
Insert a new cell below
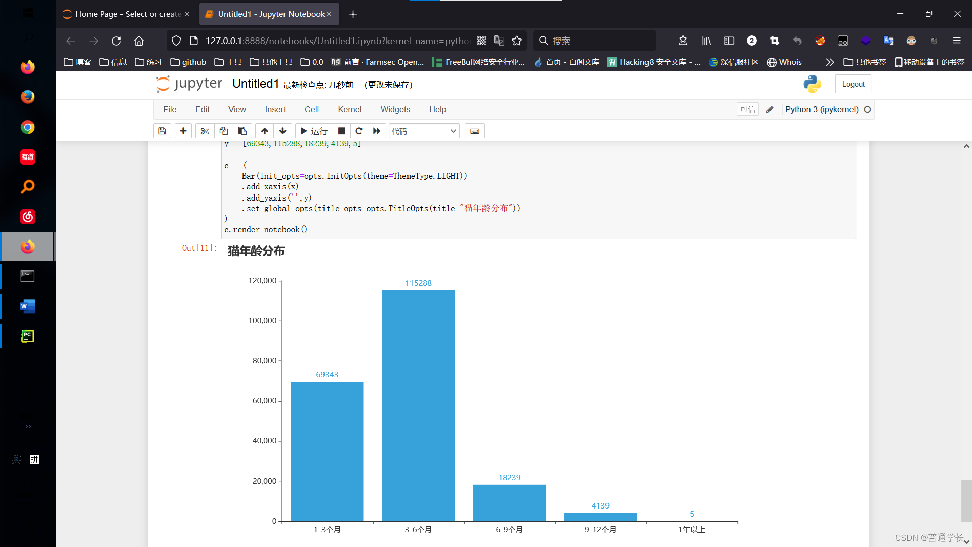(183, 131)
